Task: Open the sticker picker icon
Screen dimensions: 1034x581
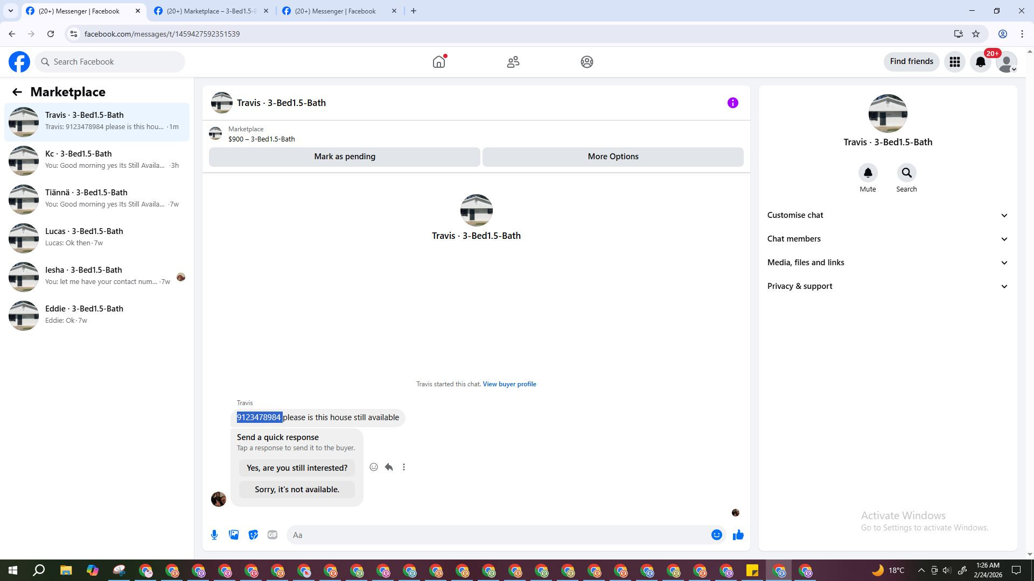Action: 253,535
